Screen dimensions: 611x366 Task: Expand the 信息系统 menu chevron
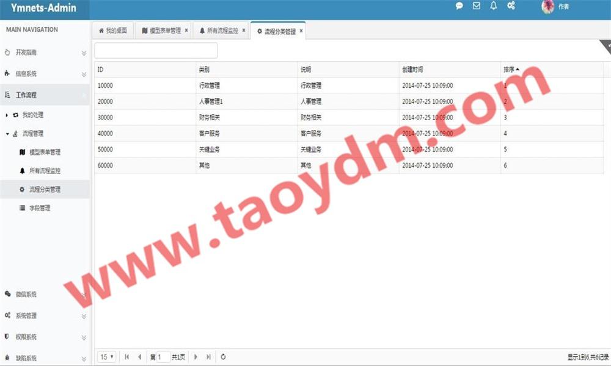pos(84,74)
